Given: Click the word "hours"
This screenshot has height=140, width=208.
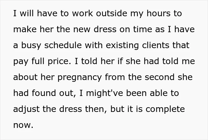Looking at the screenshot, I should [x=158, y=13].
